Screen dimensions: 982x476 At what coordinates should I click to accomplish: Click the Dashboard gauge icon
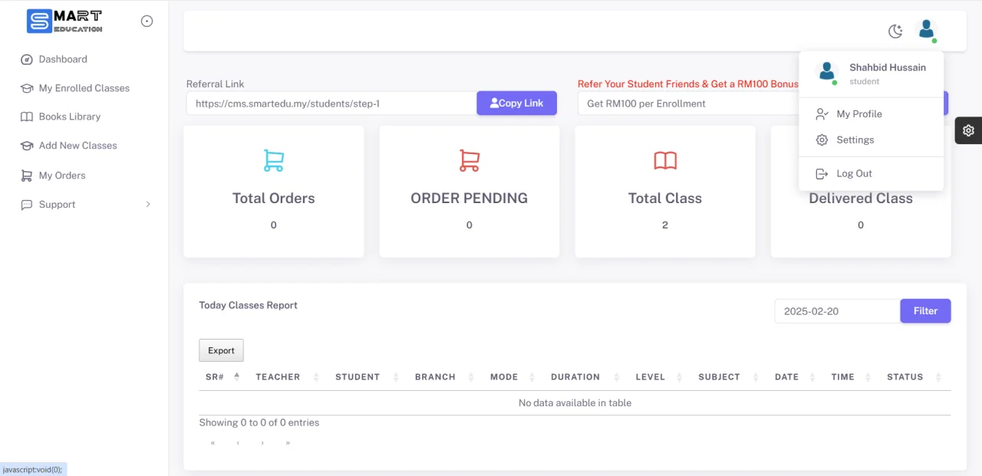click(27, 59)
